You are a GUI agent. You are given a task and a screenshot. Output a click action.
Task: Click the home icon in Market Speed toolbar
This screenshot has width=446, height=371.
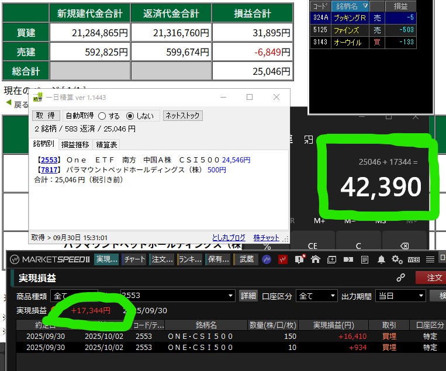click(316, 259)
